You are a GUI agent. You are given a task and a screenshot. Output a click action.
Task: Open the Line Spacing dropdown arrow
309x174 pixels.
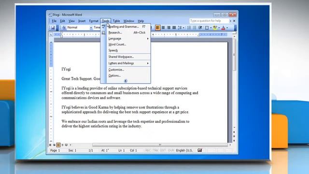183,28
